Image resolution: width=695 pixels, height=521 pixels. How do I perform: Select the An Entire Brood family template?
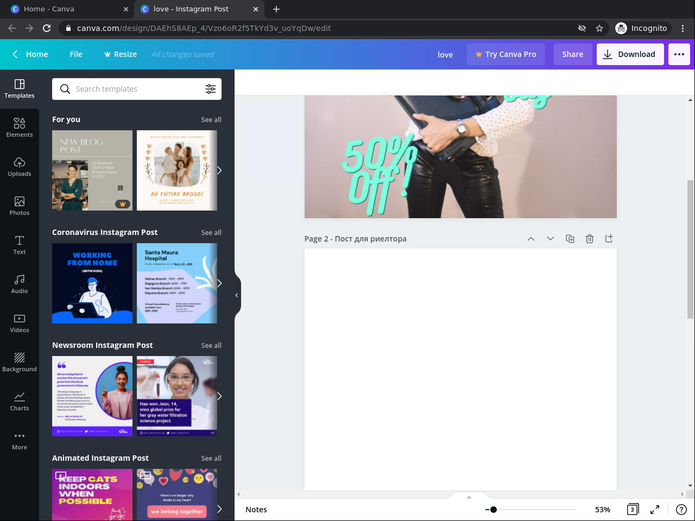[x=177, y=170]
